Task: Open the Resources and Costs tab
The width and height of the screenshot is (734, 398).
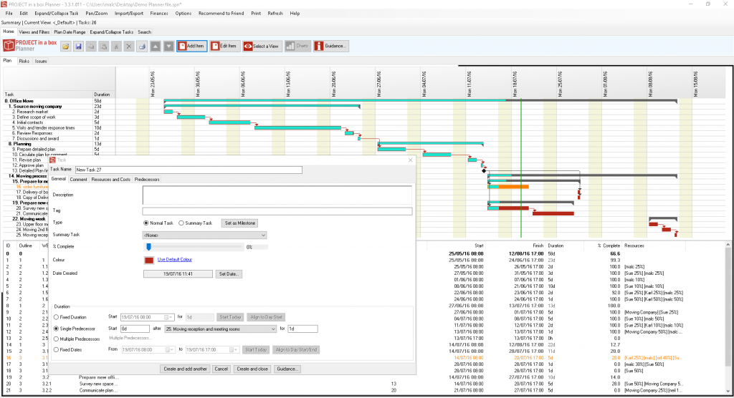Action: coord(111,180)
